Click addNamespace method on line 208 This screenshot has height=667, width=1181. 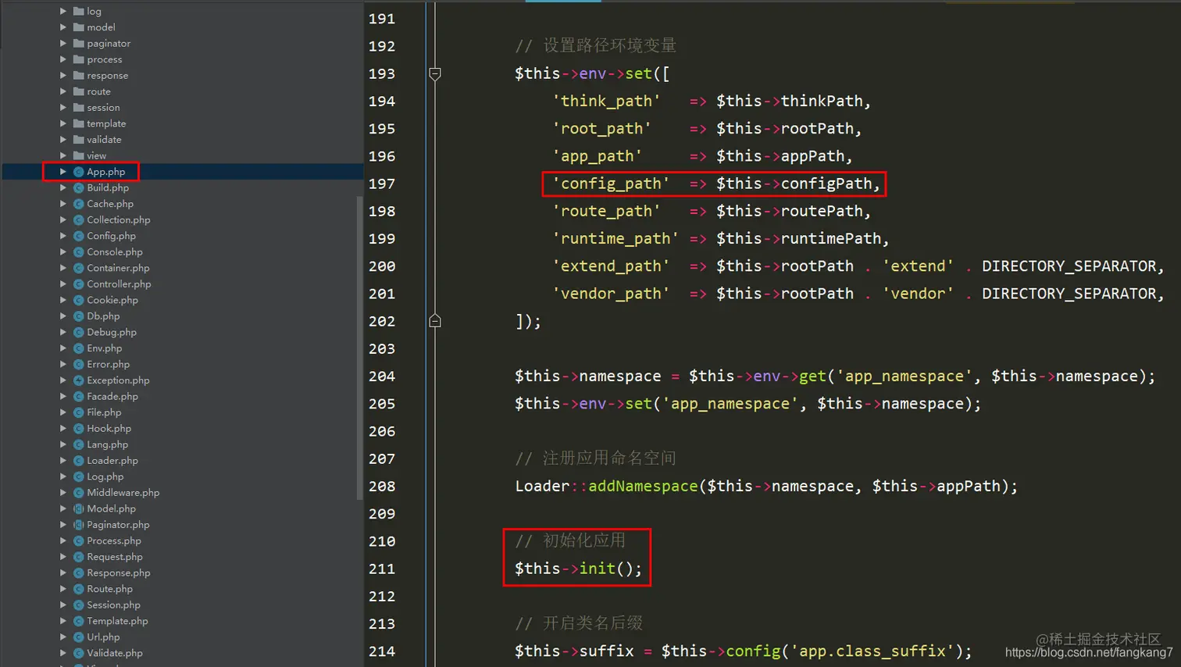[x=643, y=486]
